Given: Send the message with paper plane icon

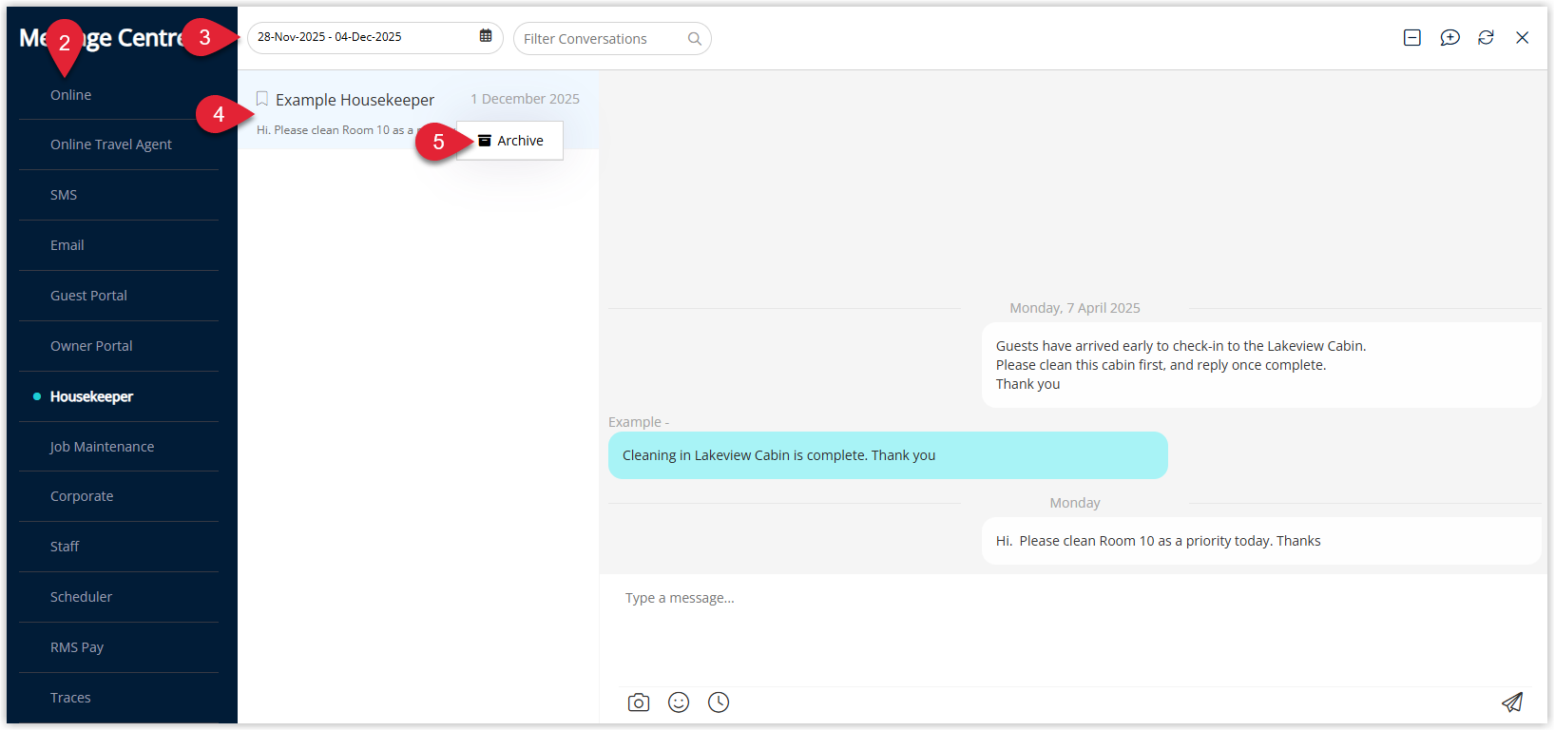Looking at the screenshot, I should click(x=1512, y=702).
